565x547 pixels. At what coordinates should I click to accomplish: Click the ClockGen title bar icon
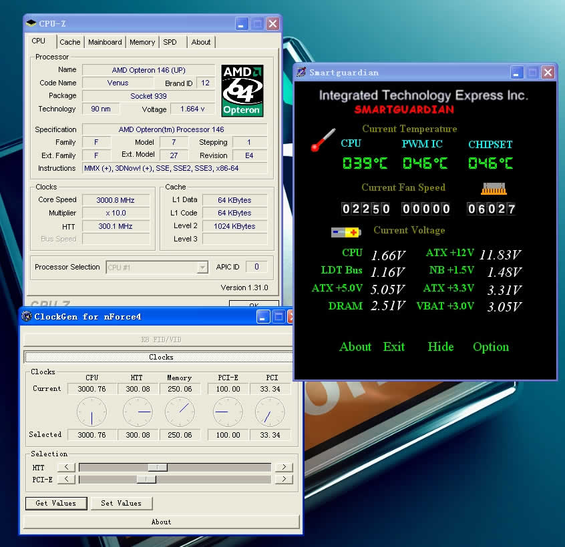click(27, 316)
